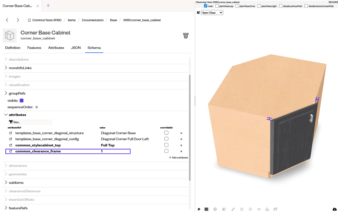Click the Items breadcrumb
Image resolution: width=338 pixels, height=212 pixels.
tap(72, 20)
